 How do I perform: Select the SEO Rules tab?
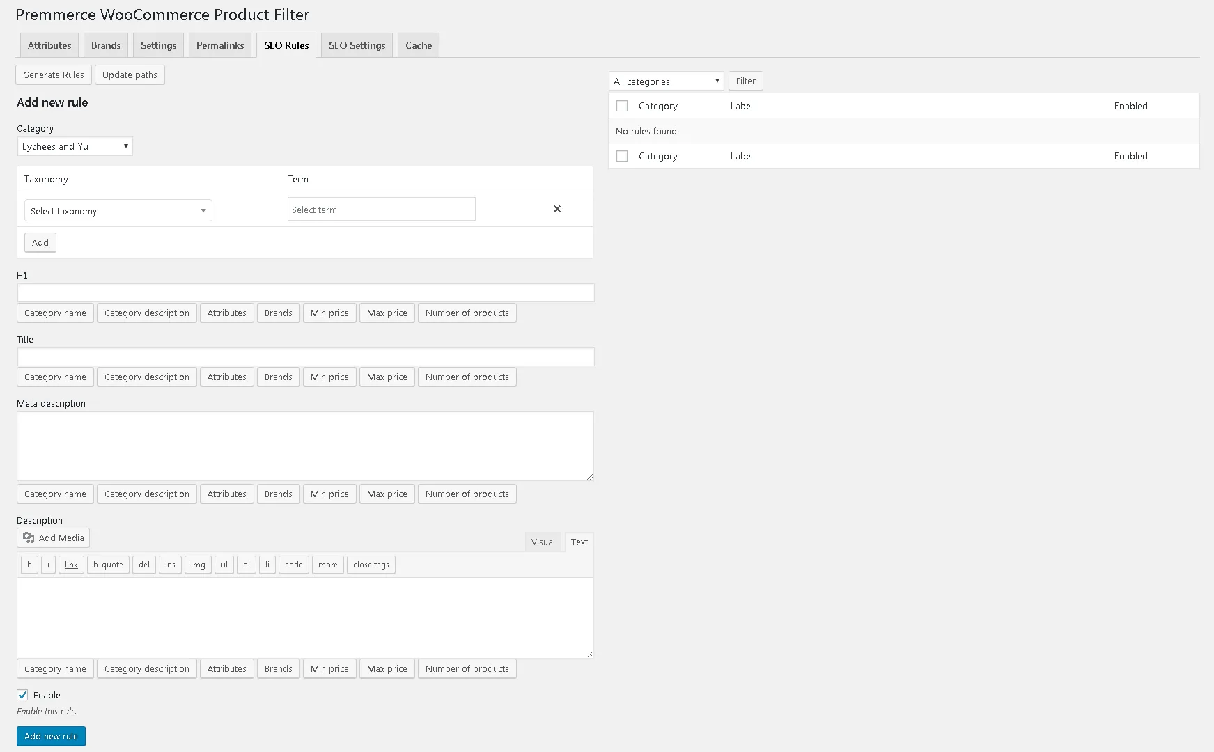286,45
